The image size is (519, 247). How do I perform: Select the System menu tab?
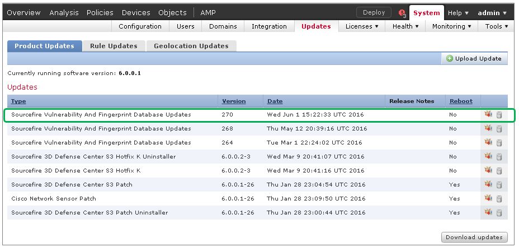point(426,13)
